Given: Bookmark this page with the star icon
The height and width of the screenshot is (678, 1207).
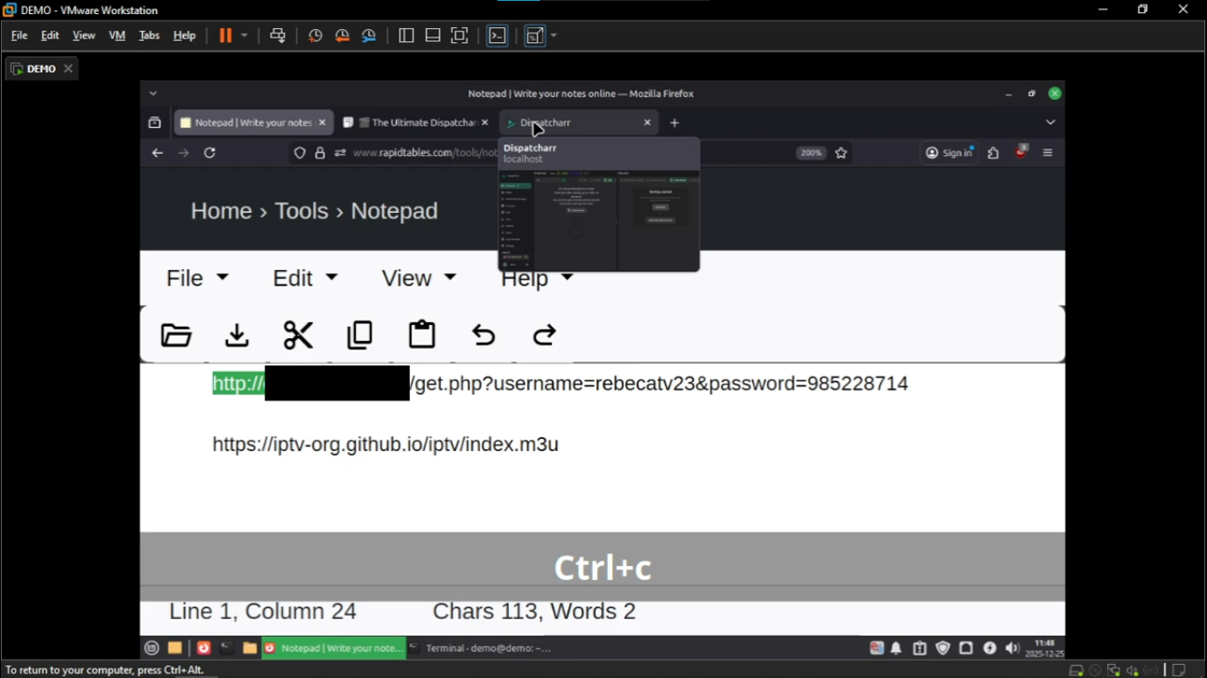Looking at the screenshot, I should pos(841,153).
